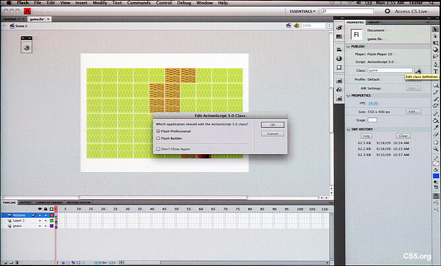Toggle visibility dot of Actions layer

[40, 215]
